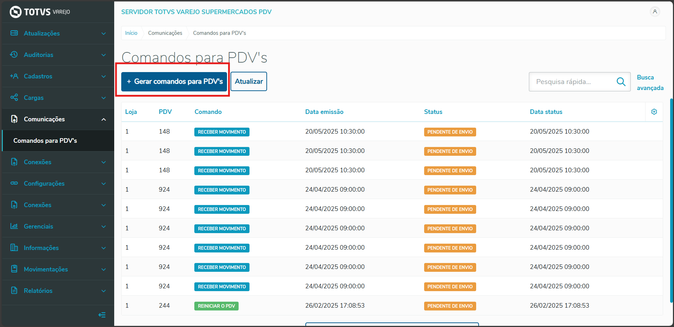Click the Relatórios document icon

[x=14, y=290]
